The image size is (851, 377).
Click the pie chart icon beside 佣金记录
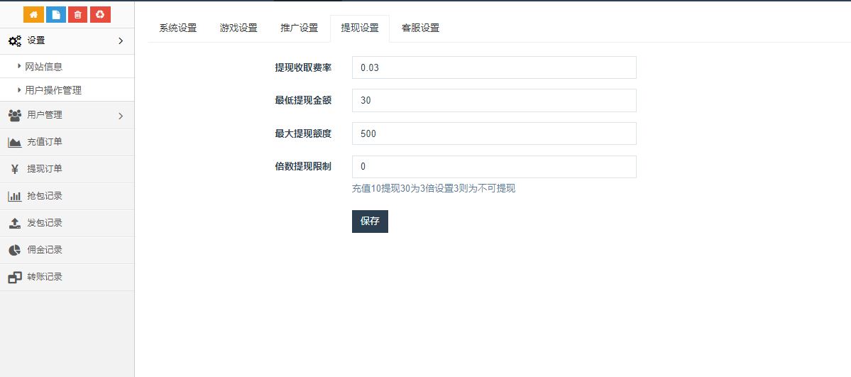click(x=15, y=250)
